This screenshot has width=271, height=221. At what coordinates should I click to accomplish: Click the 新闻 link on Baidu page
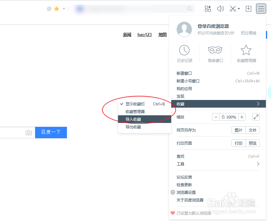pyautogui.click(x=127, y=34)
